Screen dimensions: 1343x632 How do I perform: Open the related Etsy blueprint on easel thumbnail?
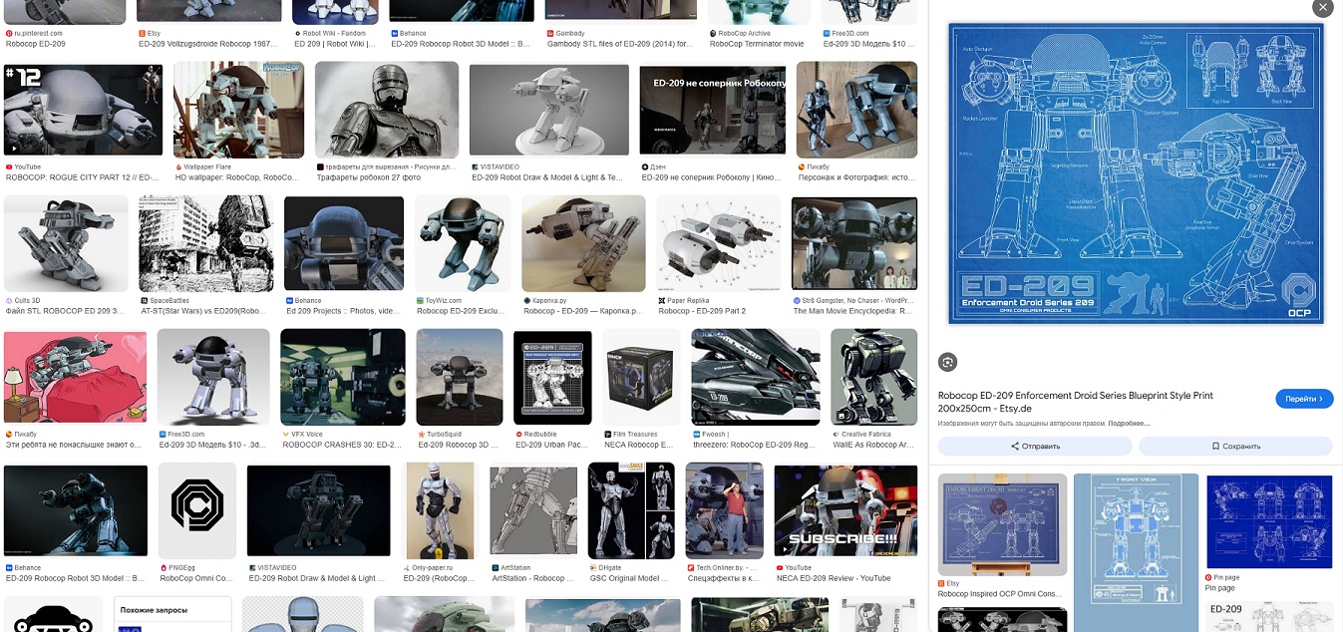click(1002, 524)
